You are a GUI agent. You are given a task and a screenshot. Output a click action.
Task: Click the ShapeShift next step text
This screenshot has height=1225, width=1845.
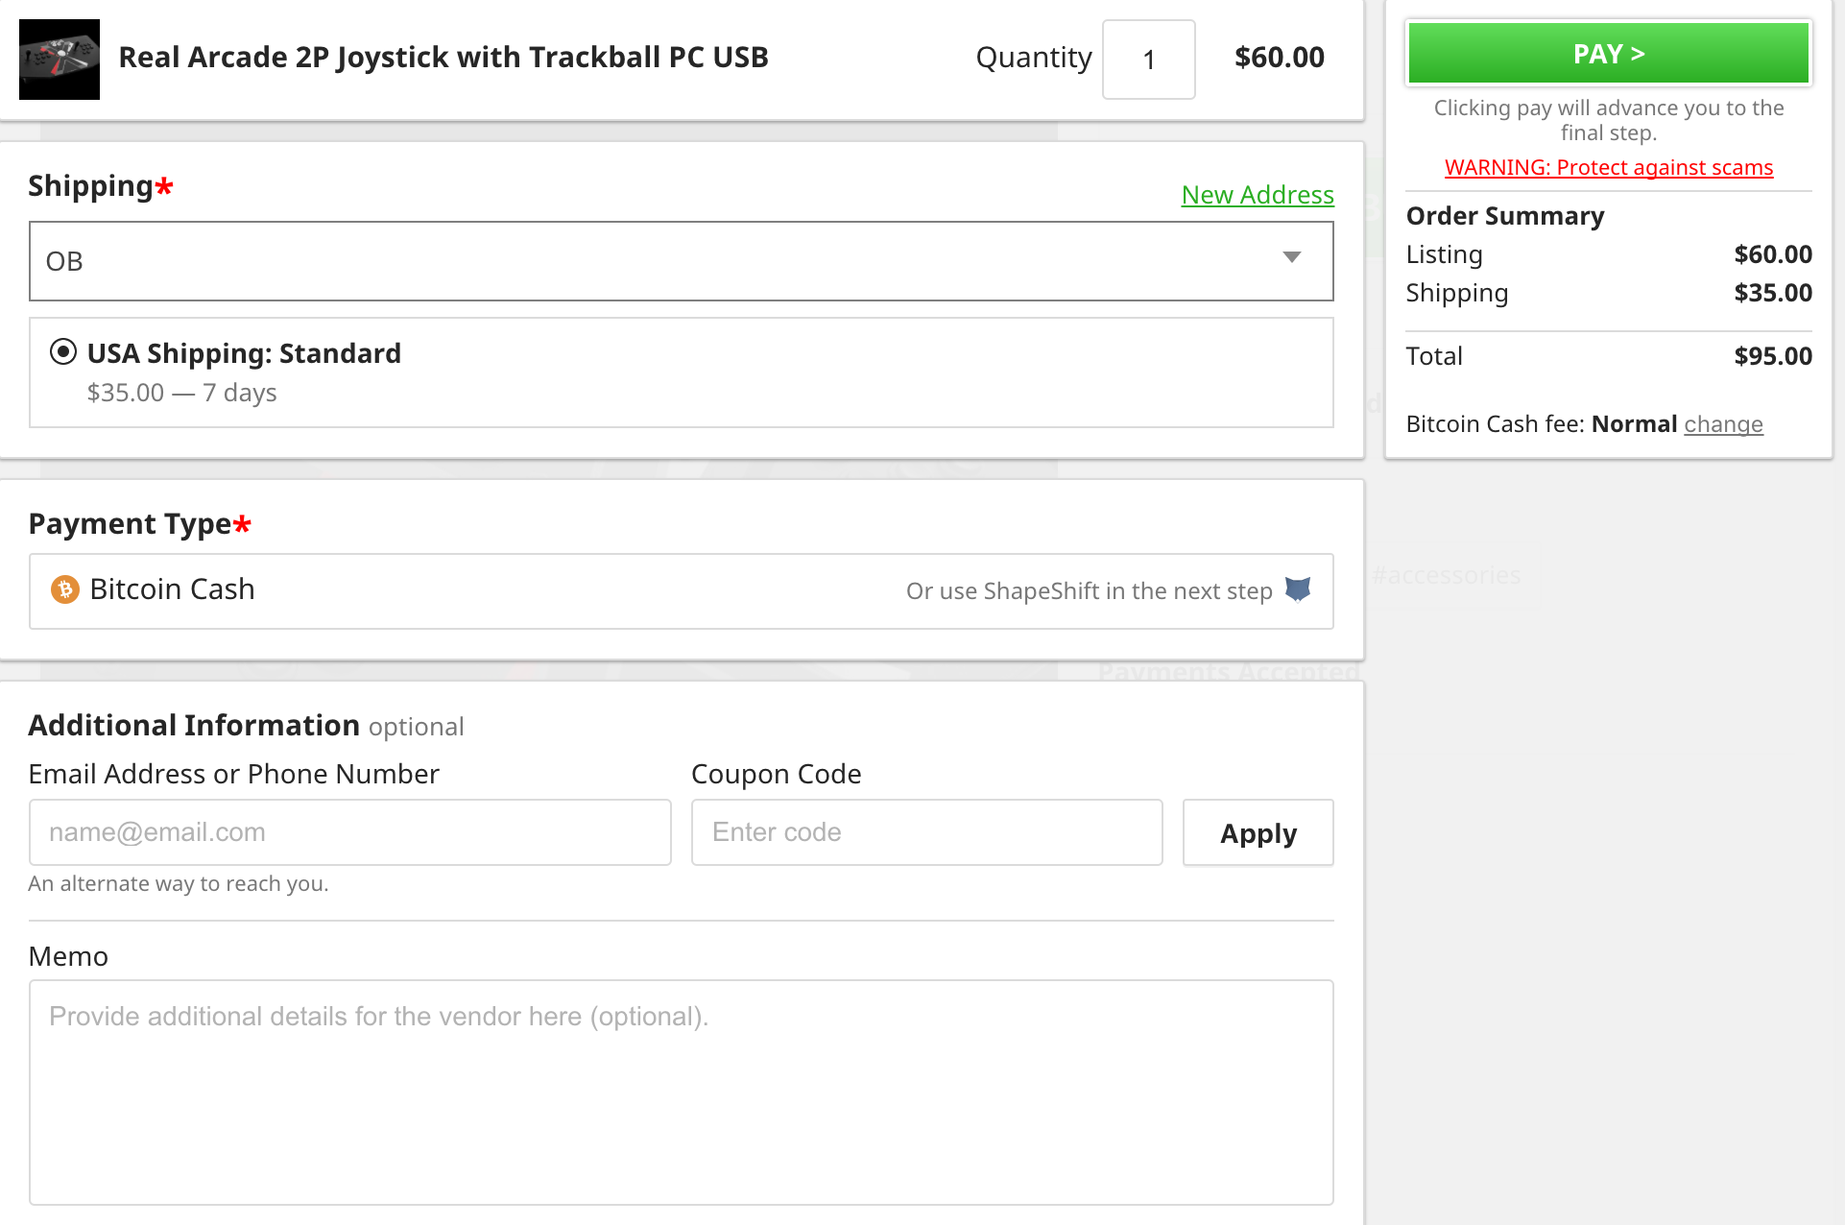[x=1090, y=591]
